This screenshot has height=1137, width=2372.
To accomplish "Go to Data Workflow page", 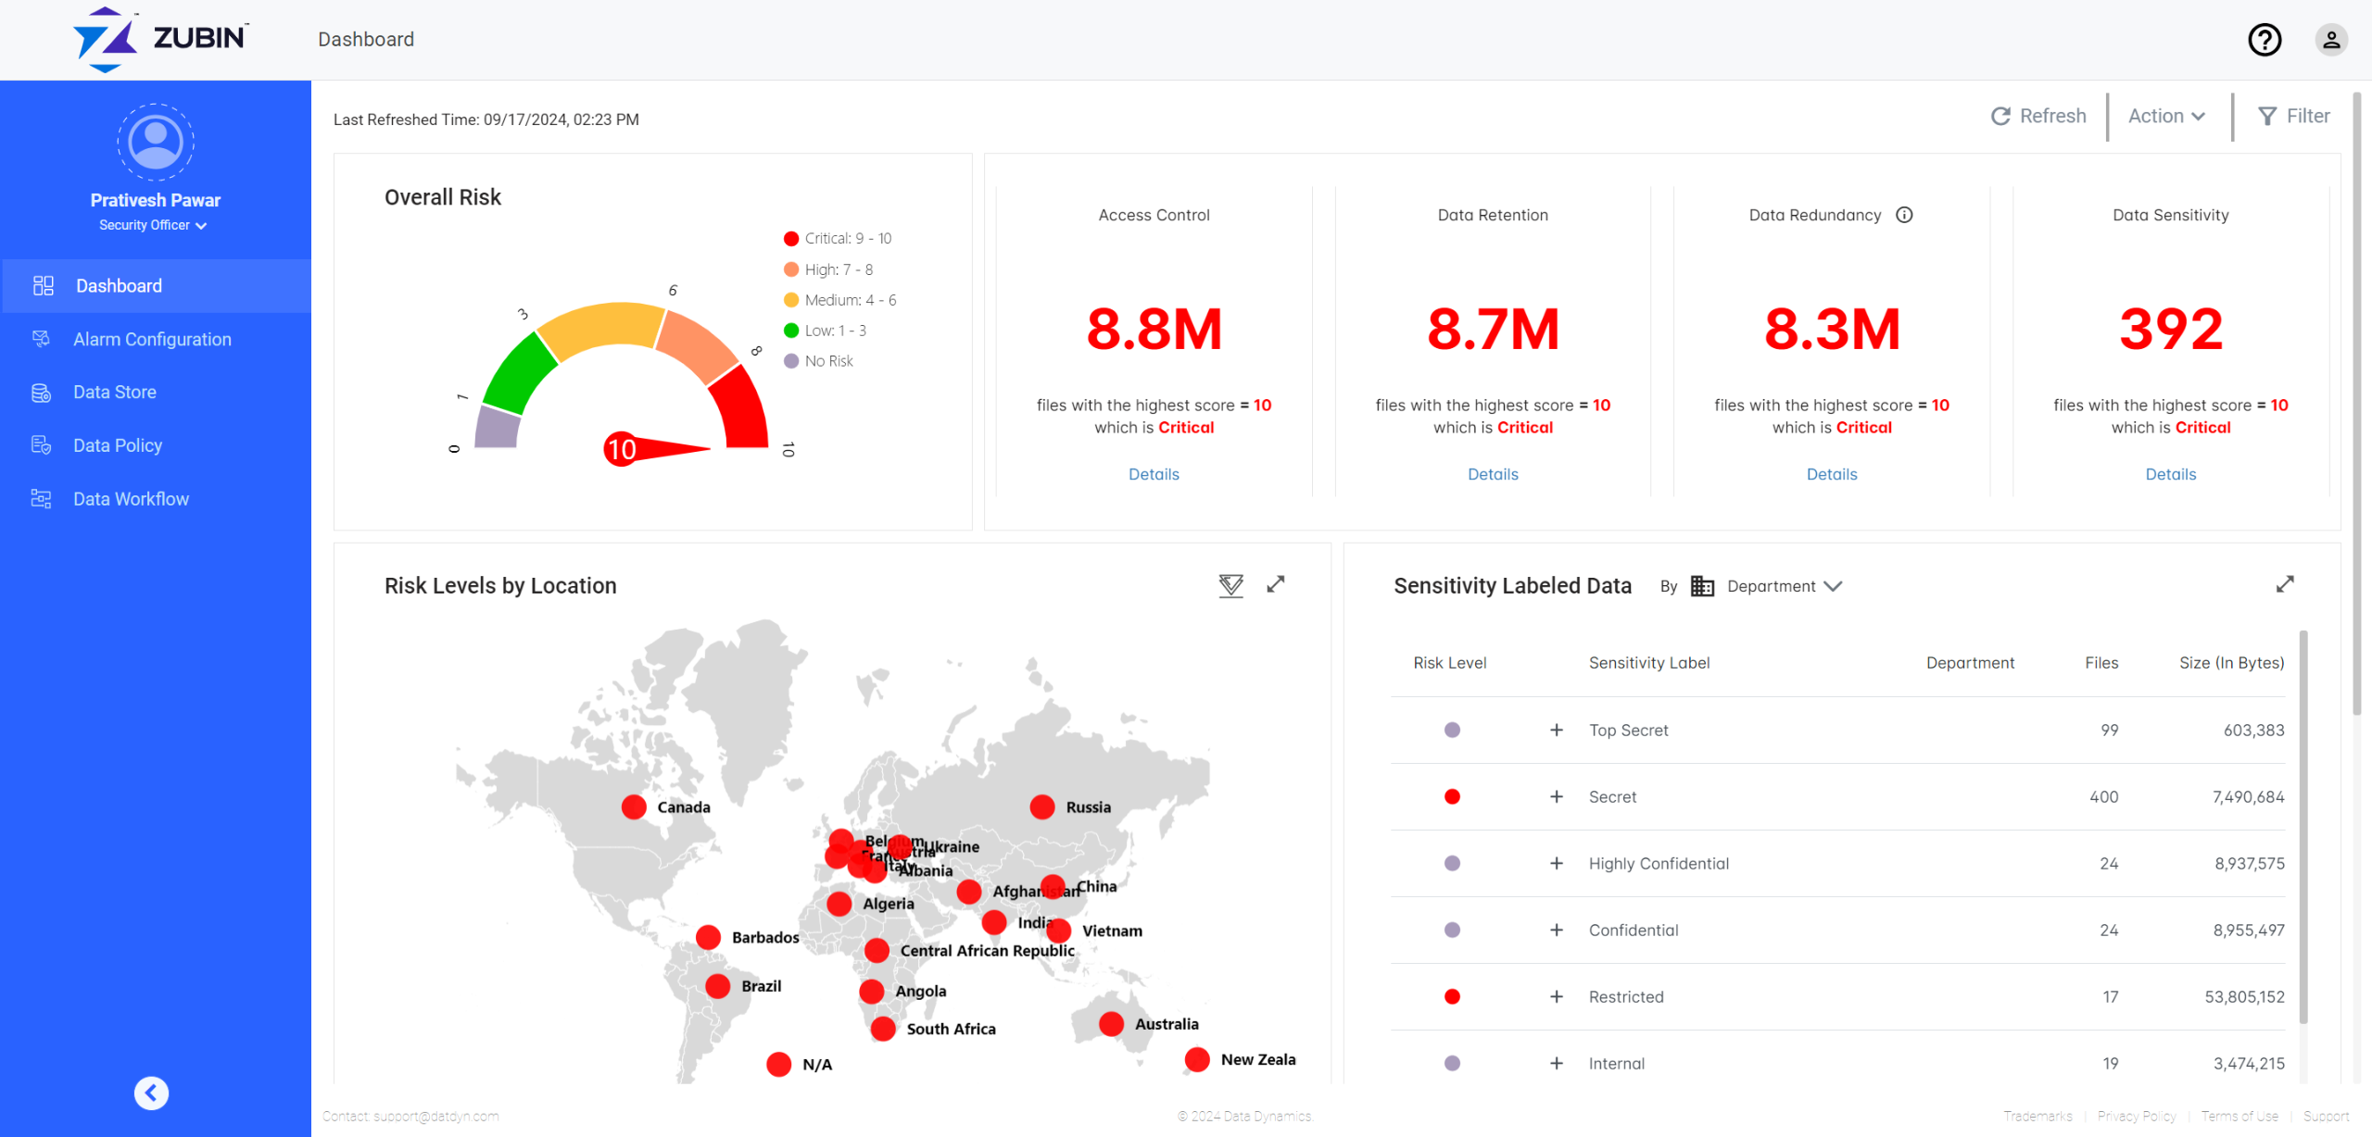I will coord(131,499).
